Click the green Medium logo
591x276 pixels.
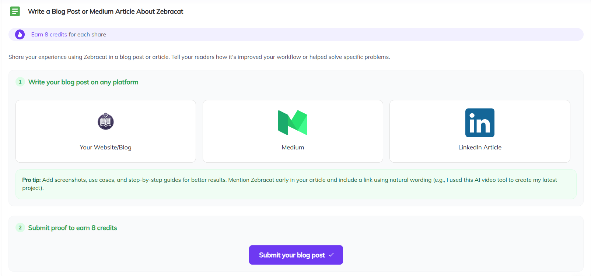(293, 123)
